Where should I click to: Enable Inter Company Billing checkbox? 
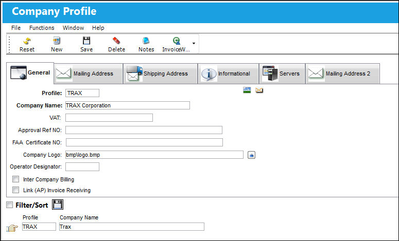[16, 179]
